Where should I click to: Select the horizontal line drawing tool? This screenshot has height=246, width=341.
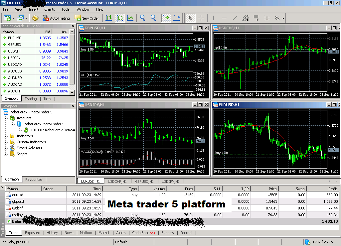224,18
